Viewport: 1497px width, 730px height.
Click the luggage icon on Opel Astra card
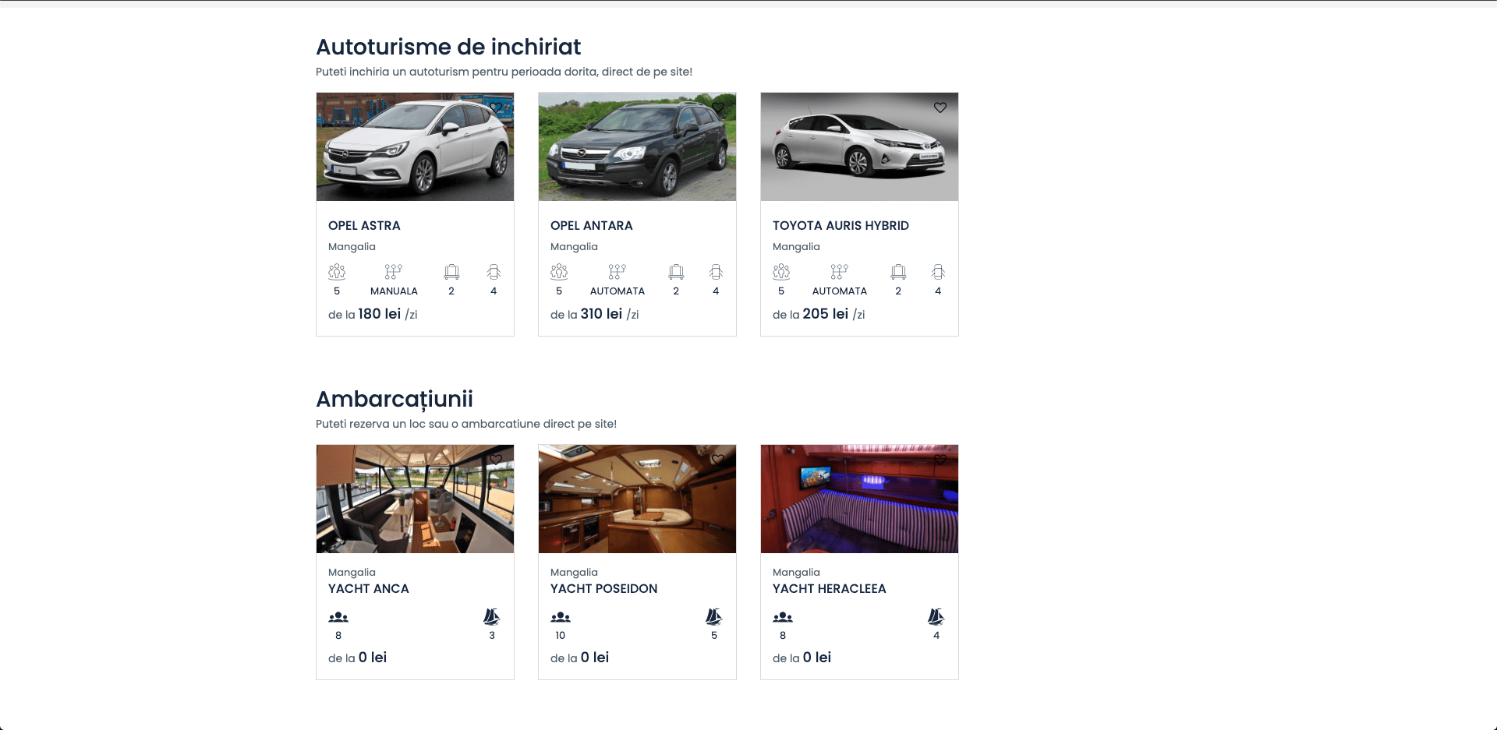[451, 272]
